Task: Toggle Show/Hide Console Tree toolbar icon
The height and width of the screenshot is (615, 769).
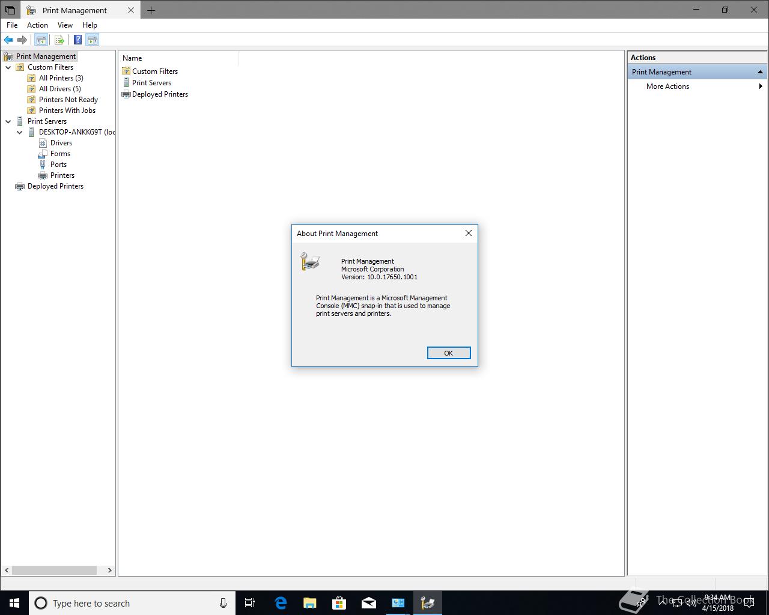Action: (41, 40)
